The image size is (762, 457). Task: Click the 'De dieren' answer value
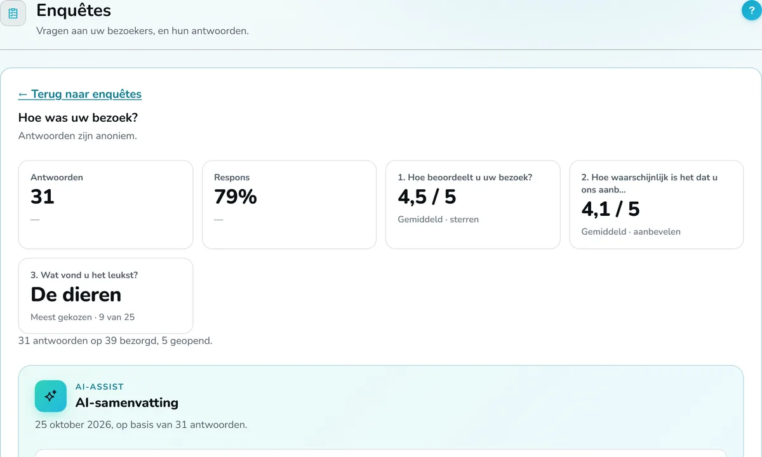click(x=76, y=295)
